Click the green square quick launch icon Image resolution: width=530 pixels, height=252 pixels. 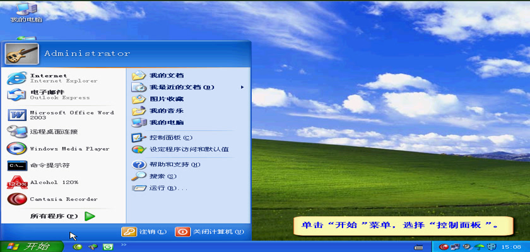[108, 247]
